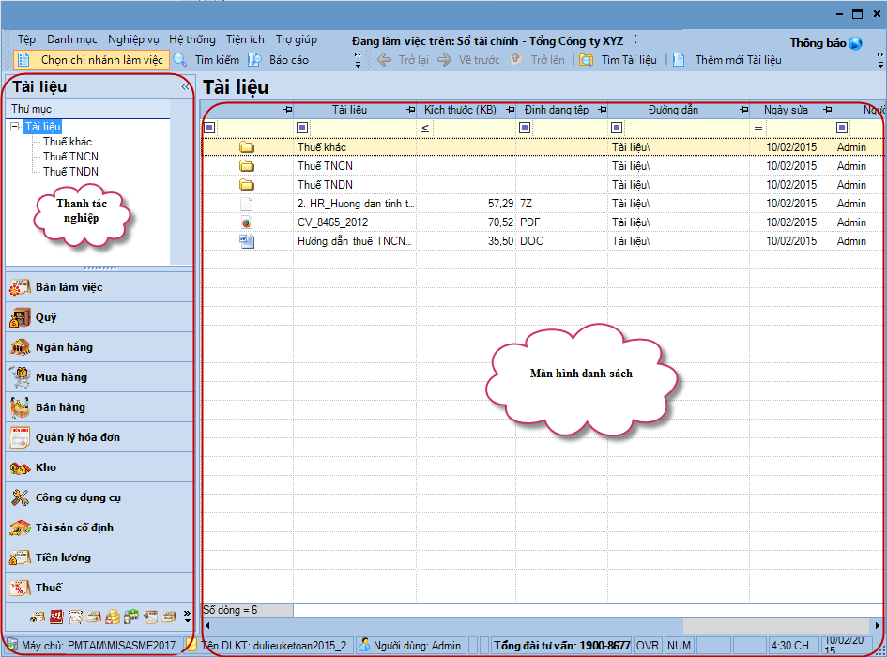Image resolution: width=887 pixels, height=657 pixels.
Task: Open the Nghiệp vụ menu
Action: [x=133, y=39]
